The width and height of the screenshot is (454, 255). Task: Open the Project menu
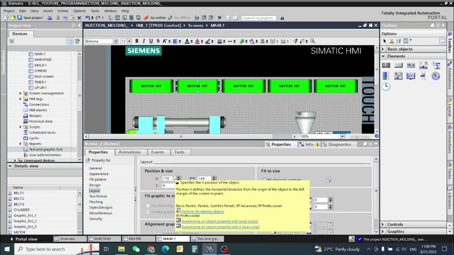click(9, 11)
